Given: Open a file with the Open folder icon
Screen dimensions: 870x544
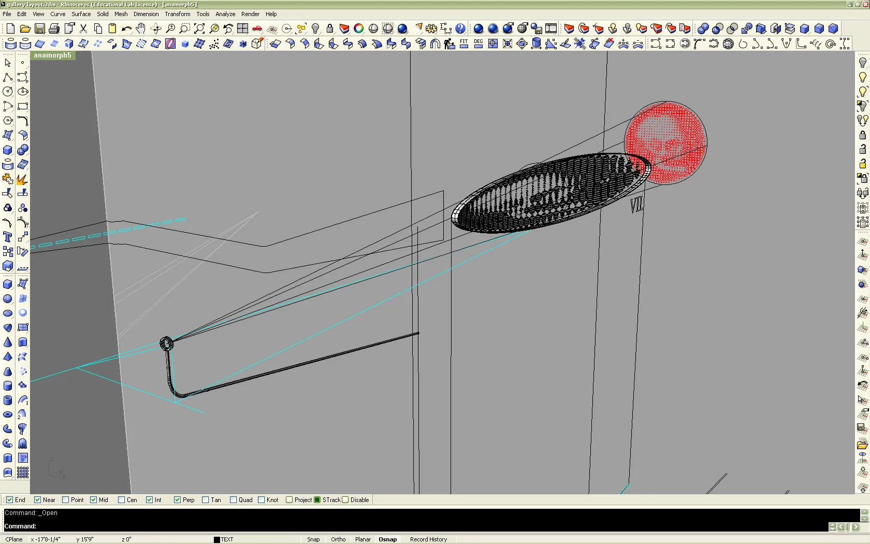Looking at the screenshot, I should pyautogui.click(x=25, y=28).
